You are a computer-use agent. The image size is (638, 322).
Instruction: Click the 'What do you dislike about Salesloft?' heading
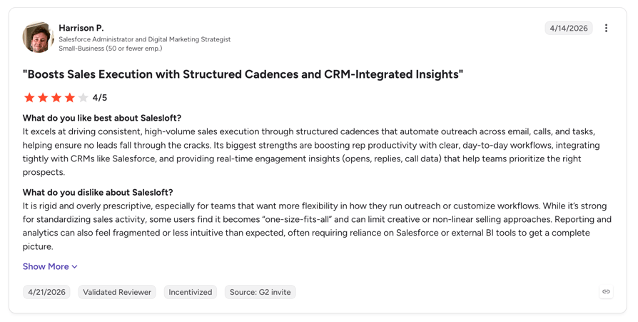[x=98, y=192]
